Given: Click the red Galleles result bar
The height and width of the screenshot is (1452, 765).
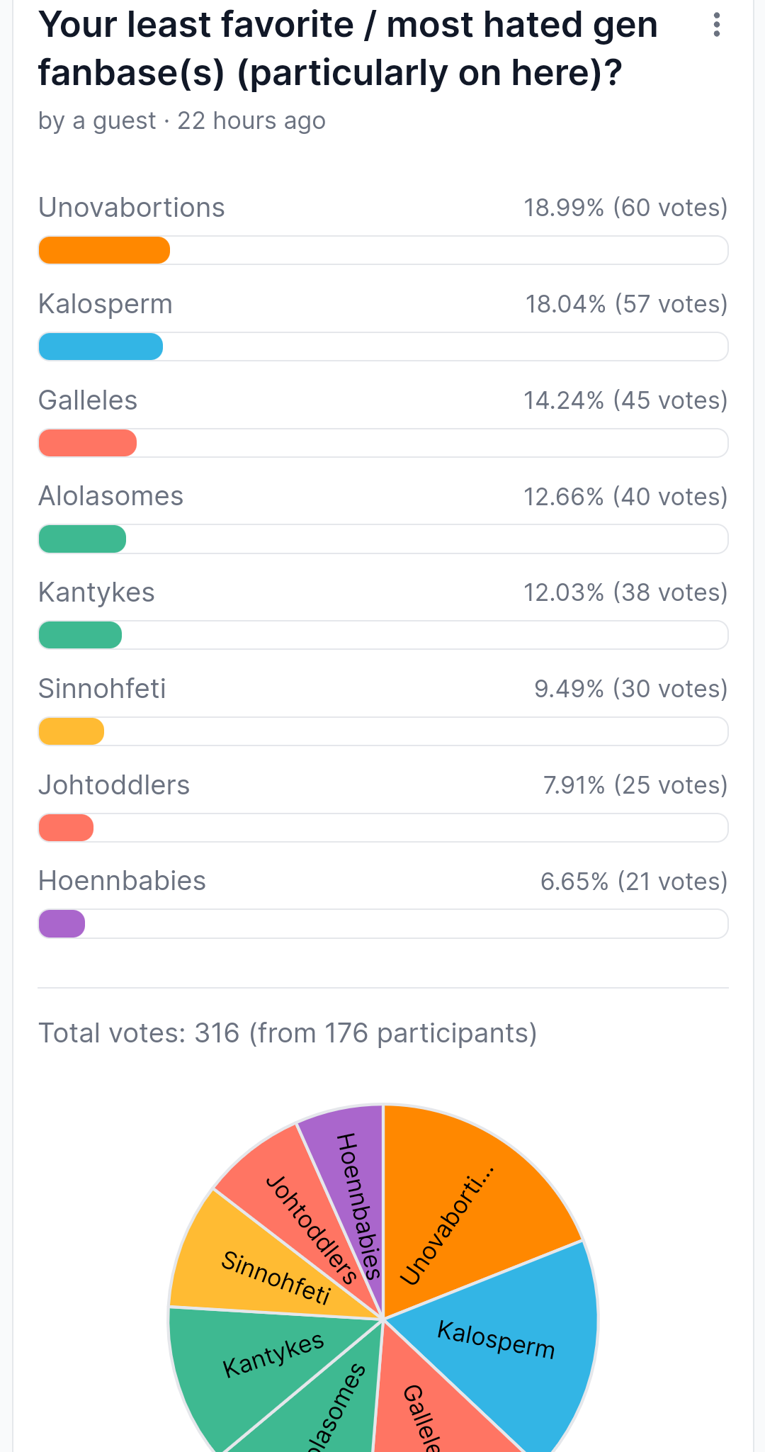Looking at the screenshot, I should (x=383, y=443).
